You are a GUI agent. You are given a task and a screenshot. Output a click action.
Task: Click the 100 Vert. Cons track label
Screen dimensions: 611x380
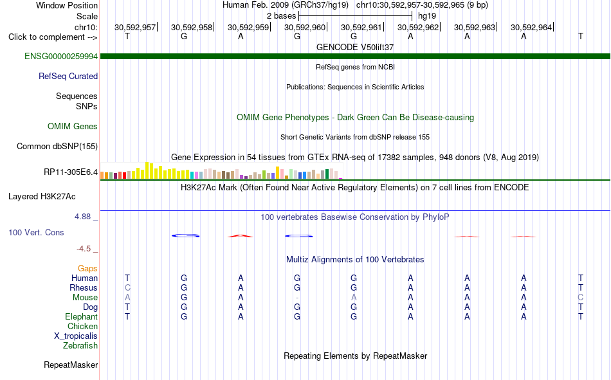coord(36,232)
